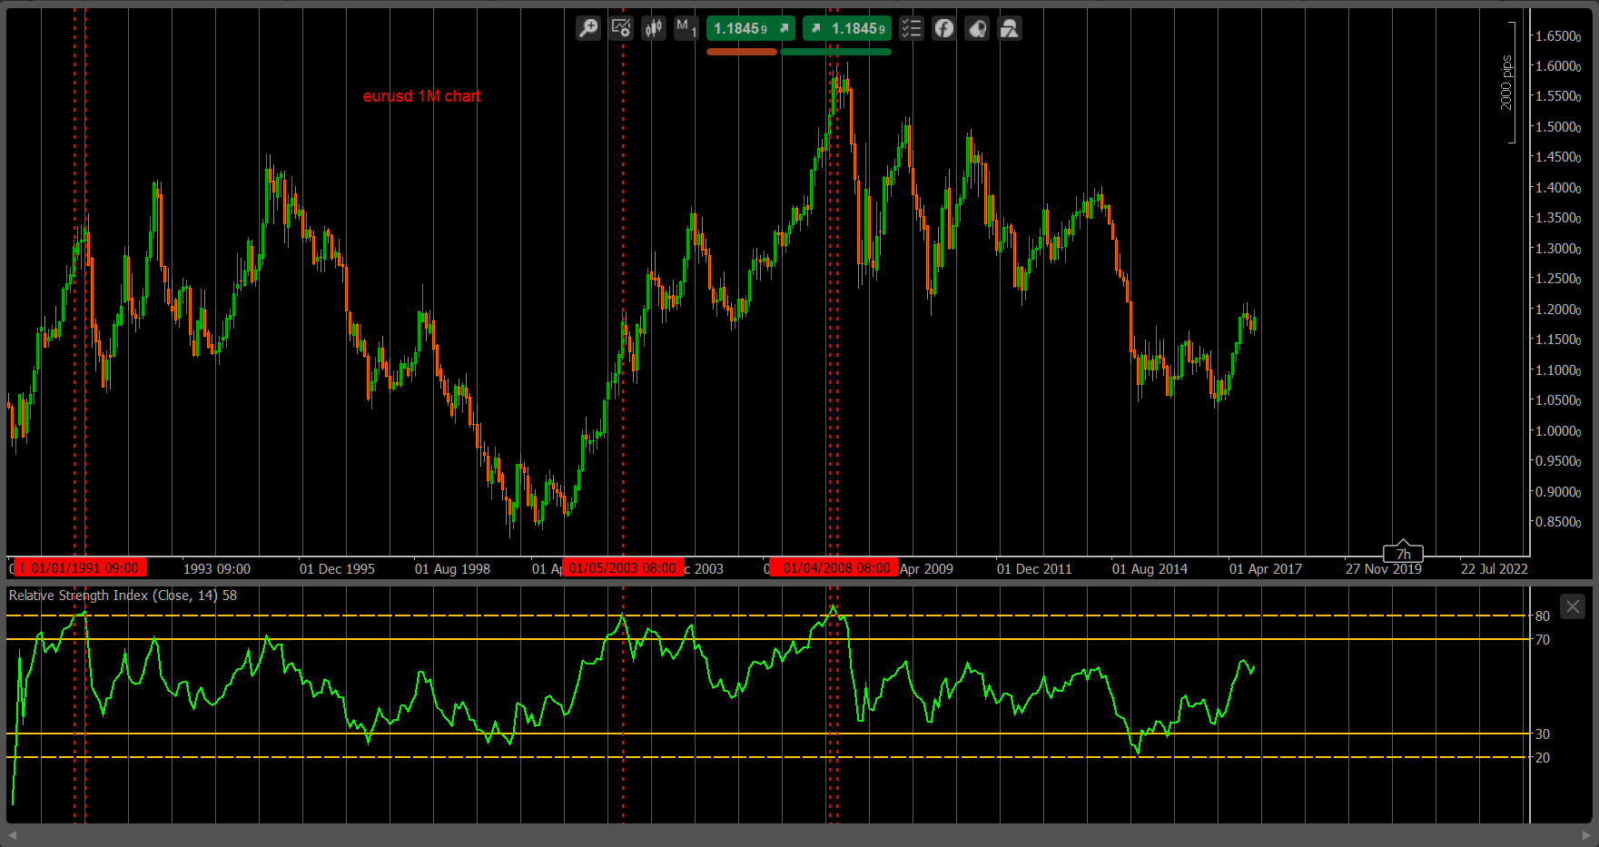The width and height of the screenshot is (1599, 847).
Task: Open the M1 timeframe selector
Action: click(x=686, y=28)
